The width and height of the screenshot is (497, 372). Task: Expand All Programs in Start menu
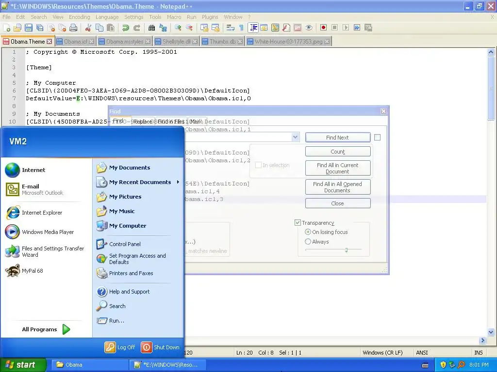point(46,329)
